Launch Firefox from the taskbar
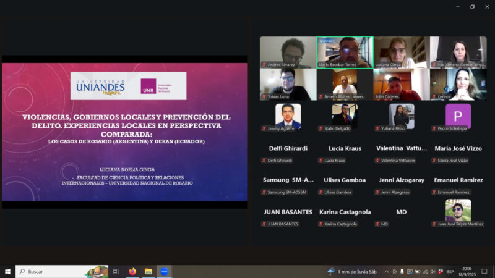Screen dimensions: 495x278 click(x=132, y=271)
